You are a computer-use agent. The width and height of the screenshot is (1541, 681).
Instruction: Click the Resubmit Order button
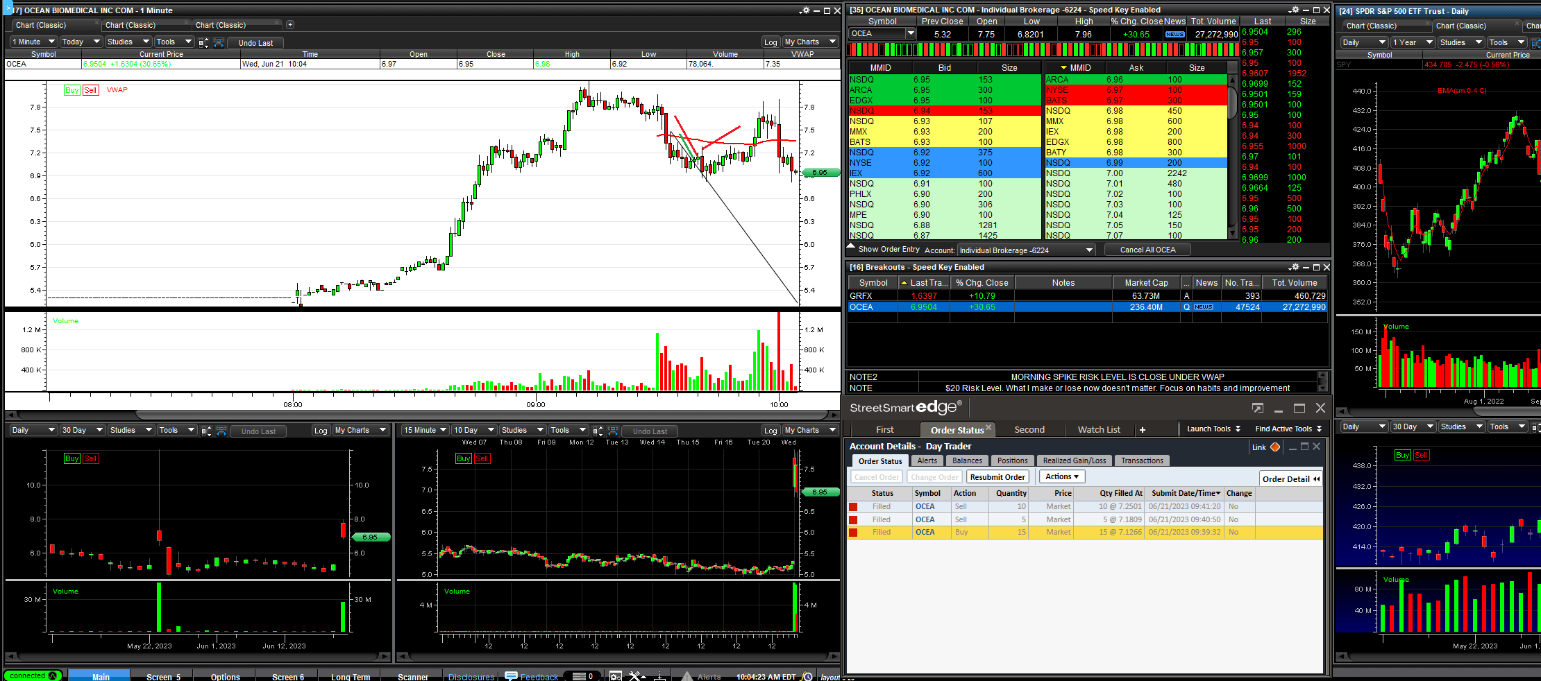point(997,477)
